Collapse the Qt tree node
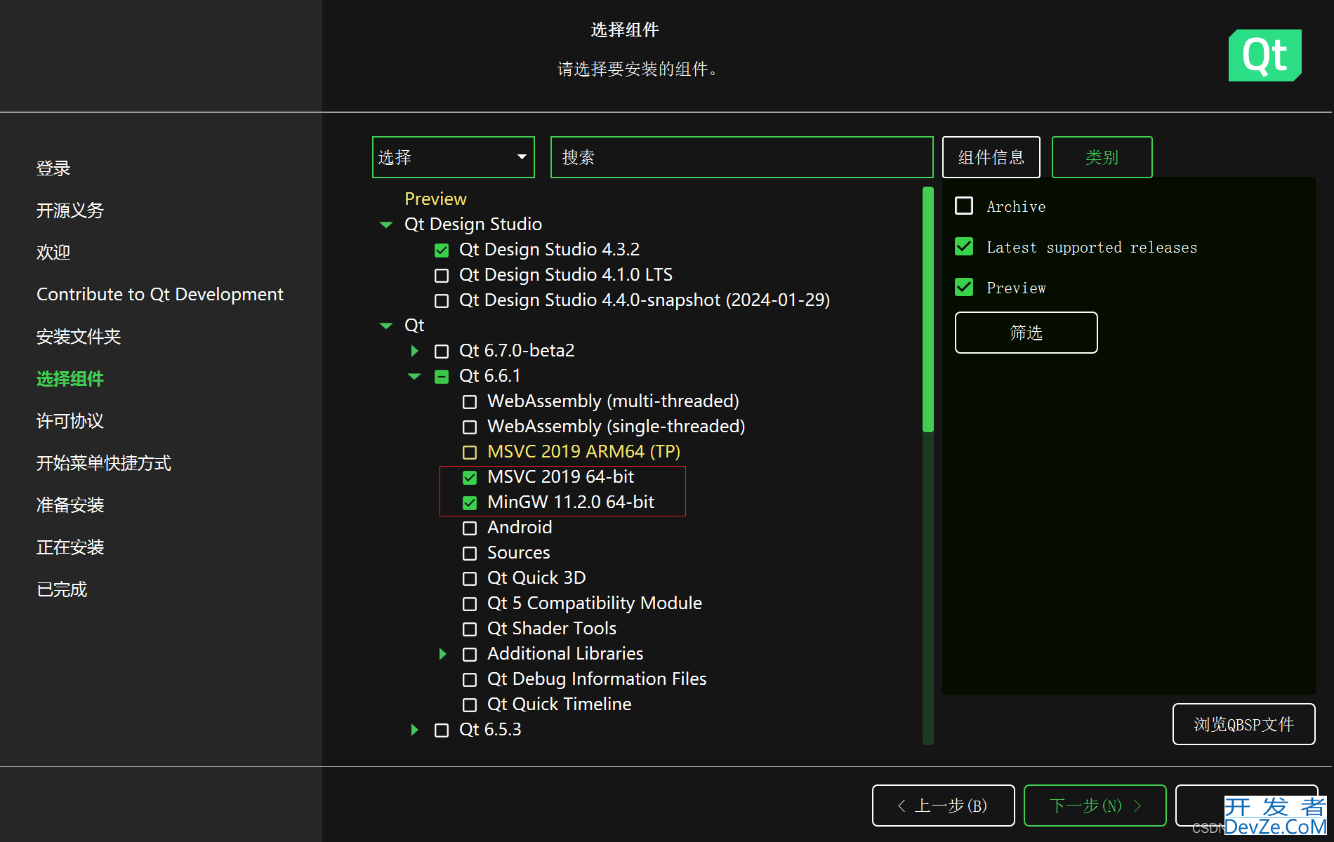Image resolution: width=1334 pixels, height=842 pixels. coord(385,326)
